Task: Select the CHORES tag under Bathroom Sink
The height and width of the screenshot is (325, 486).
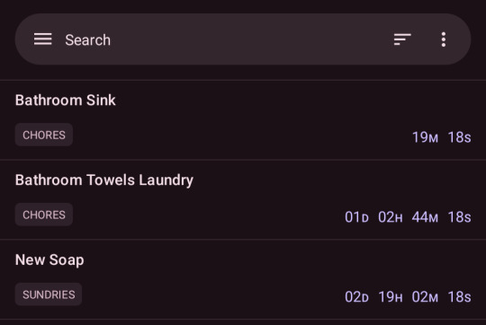Action: (44, 135)
